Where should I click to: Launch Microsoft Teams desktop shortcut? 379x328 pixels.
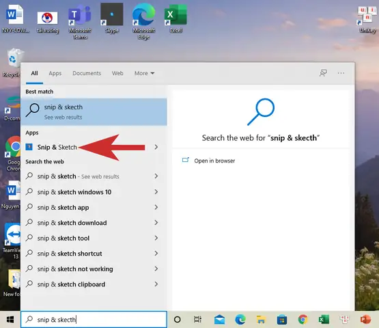80,22
